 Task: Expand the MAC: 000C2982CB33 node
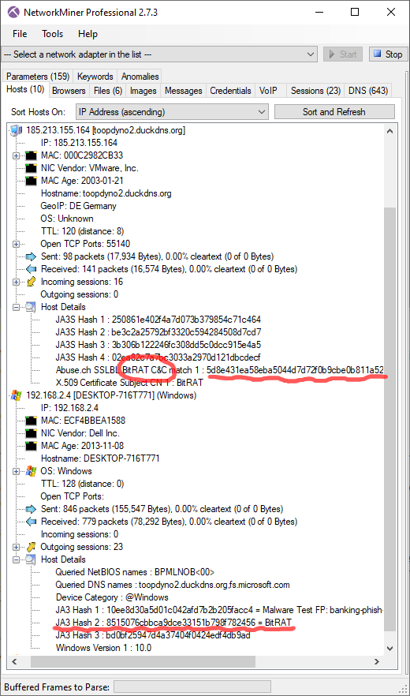(x=17, y=155)
